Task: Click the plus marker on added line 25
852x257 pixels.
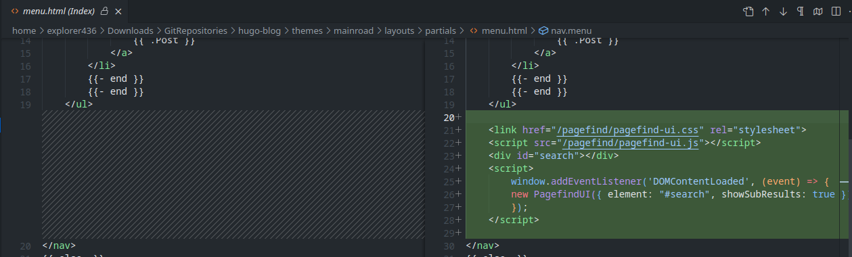Action: coord(459,181)
